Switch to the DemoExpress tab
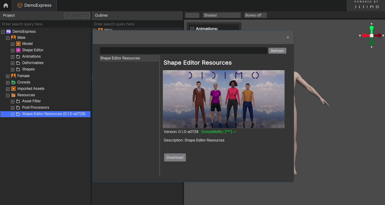 tap(34, 5)
